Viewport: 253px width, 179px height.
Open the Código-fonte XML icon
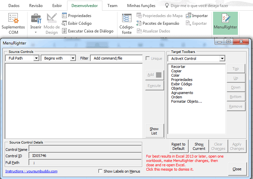click(x=127, y=18)
